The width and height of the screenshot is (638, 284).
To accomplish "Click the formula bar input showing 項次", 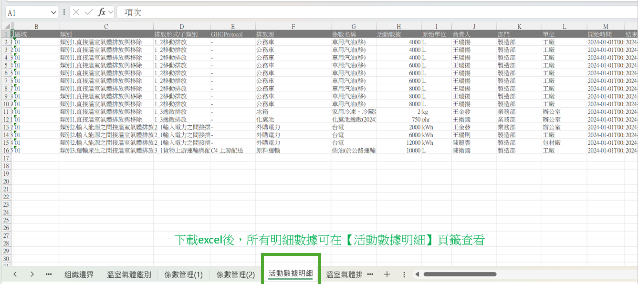I will (372, 12).
